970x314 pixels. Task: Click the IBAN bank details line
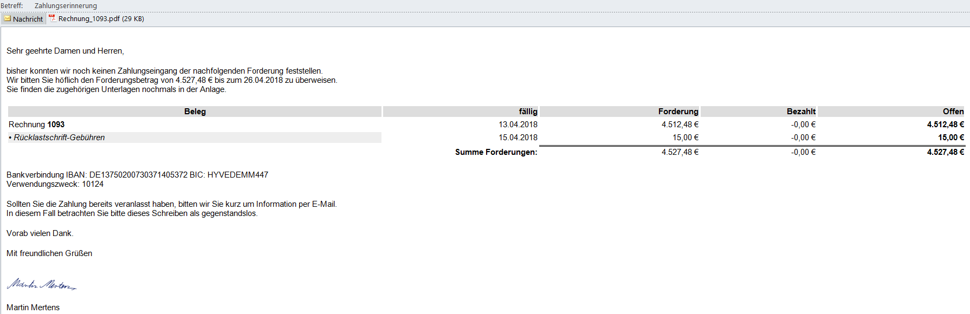coord(137,175)
